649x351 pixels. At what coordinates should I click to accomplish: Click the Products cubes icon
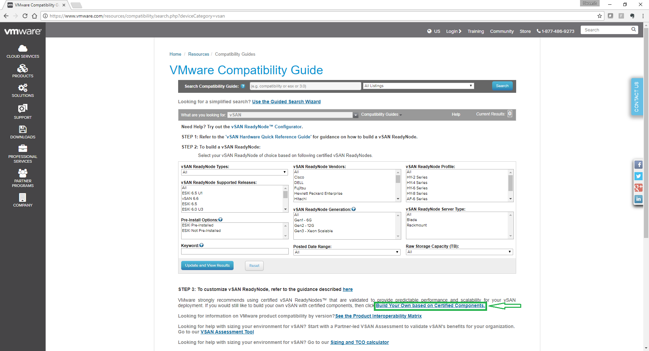[x=23, y=69]
